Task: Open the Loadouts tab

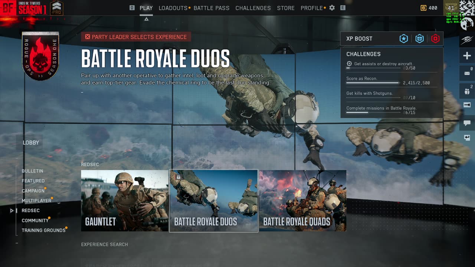Action: point(173,8)
